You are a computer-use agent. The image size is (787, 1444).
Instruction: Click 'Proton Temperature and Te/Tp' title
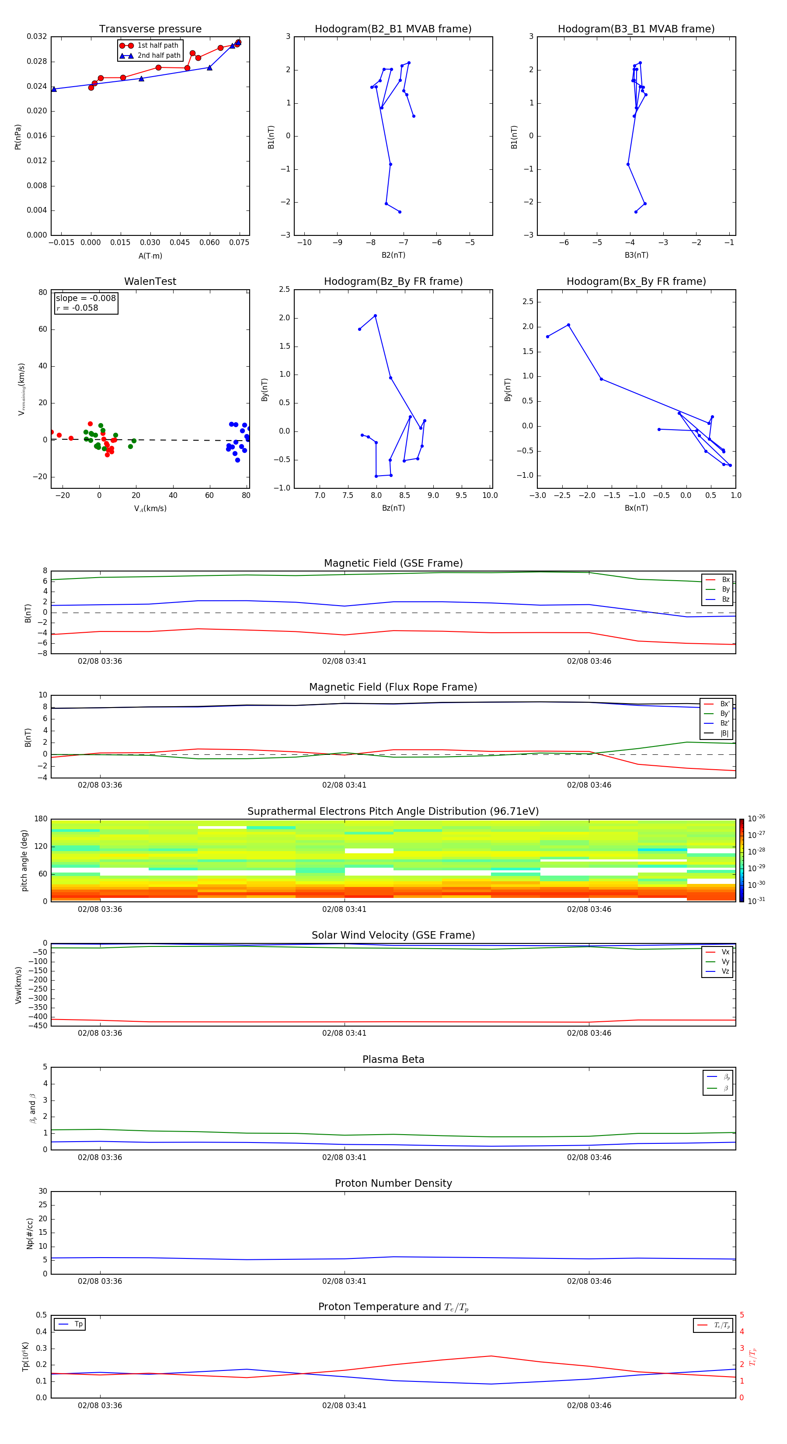click(x=393, y=1307)
